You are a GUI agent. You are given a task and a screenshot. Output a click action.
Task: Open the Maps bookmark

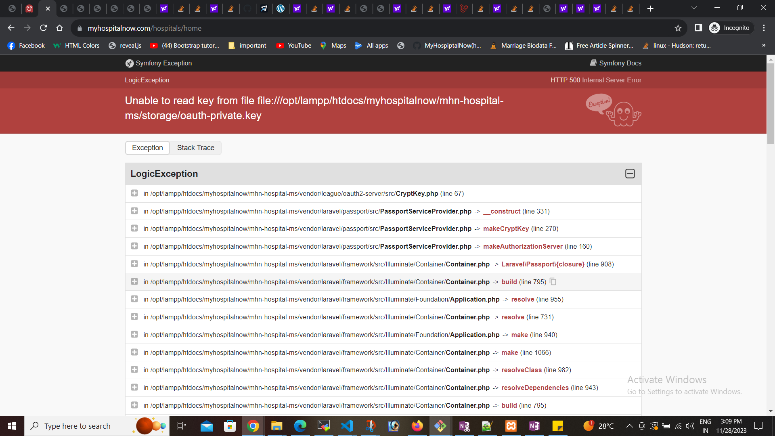click(333, 46)
